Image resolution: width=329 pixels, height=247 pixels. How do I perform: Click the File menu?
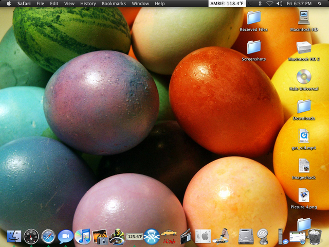click(x=40, y=4)
